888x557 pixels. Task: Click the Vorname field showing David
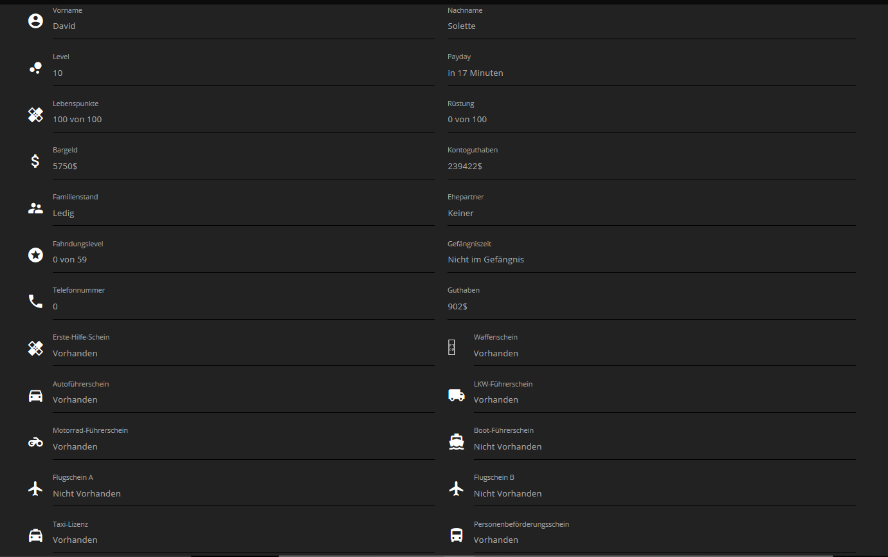243,26
